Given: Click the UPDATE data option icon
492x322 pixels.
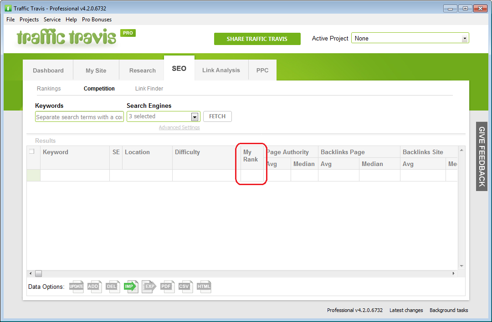Looking at the screenshot, I should (77, 286).
